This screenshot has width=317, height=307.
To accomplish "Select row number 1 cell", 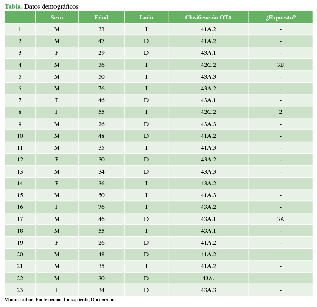I will click(20, 29).
